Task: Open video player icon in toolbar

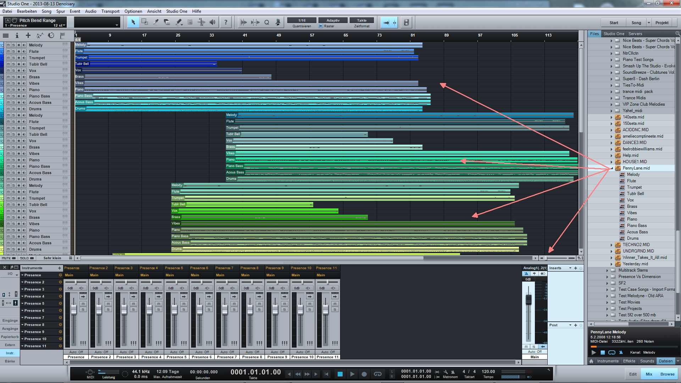Action: 406,22
